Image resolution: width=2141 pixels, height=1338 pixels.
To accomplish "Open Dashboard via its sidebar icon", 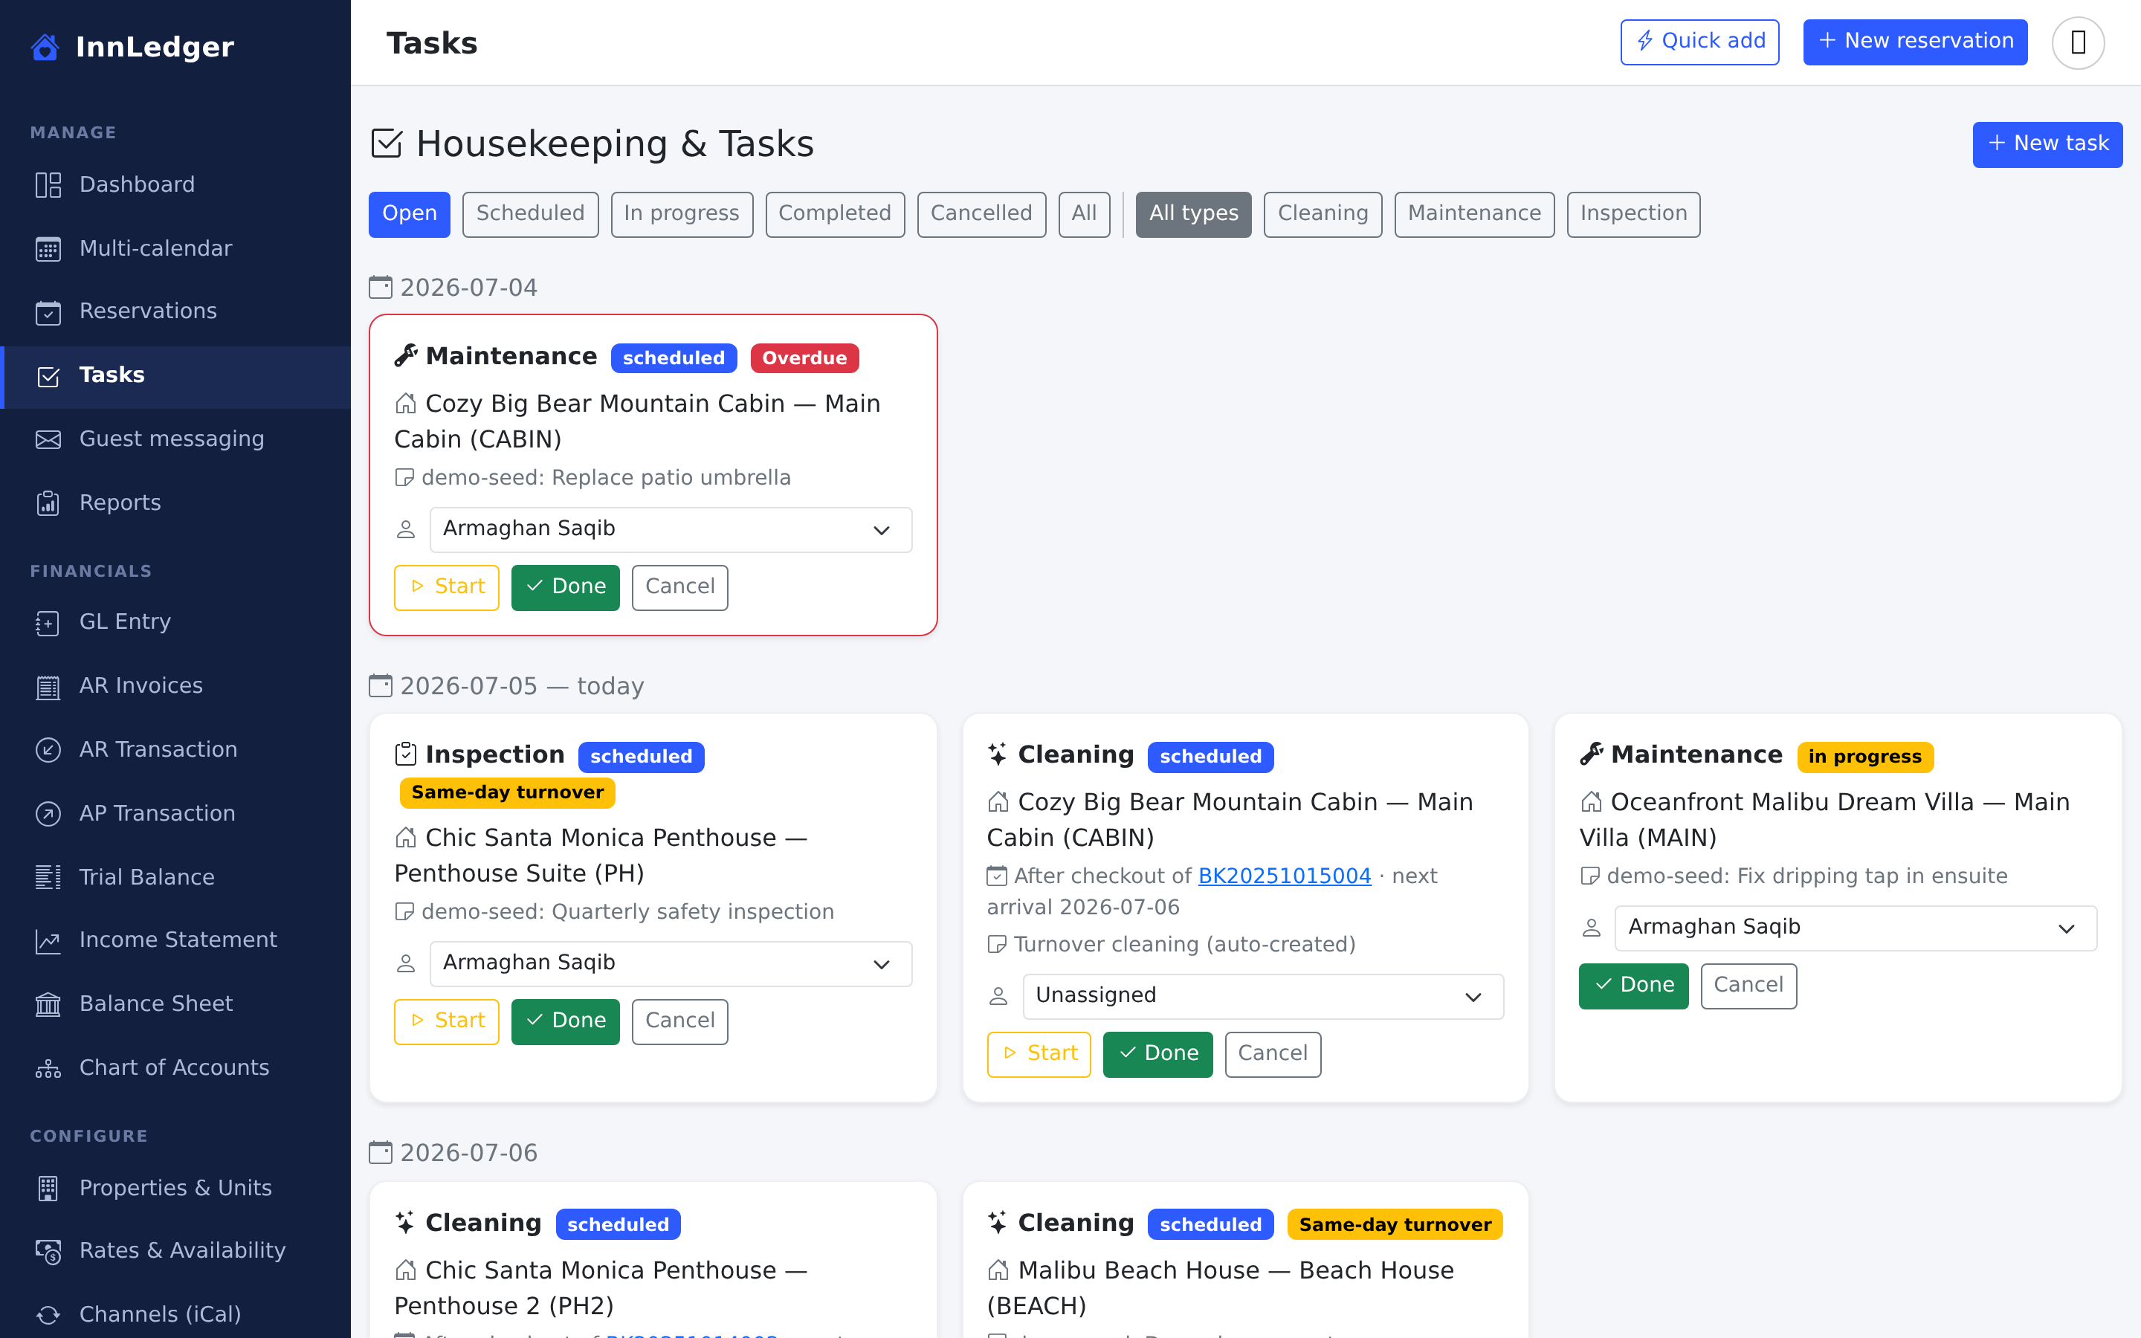I will point(48,185).
